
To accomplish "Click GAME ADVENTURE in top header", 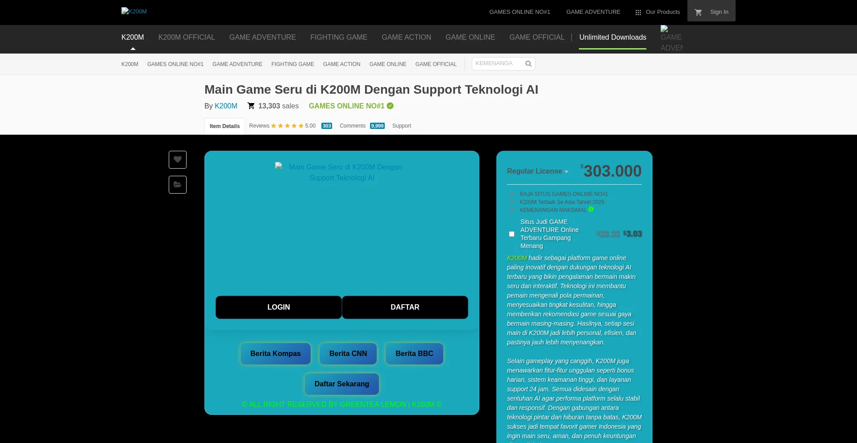I will click(593, 12).
